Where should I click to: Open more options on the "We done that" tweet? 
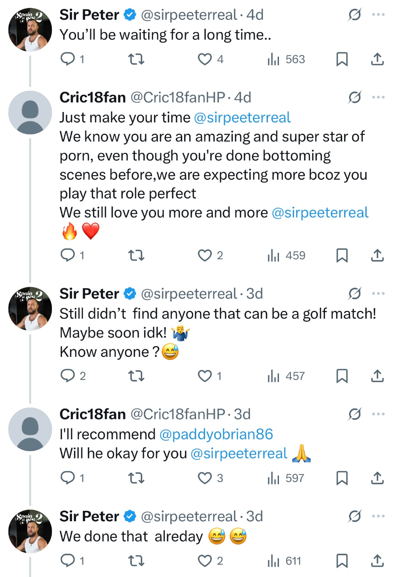(x=378, y=516)
